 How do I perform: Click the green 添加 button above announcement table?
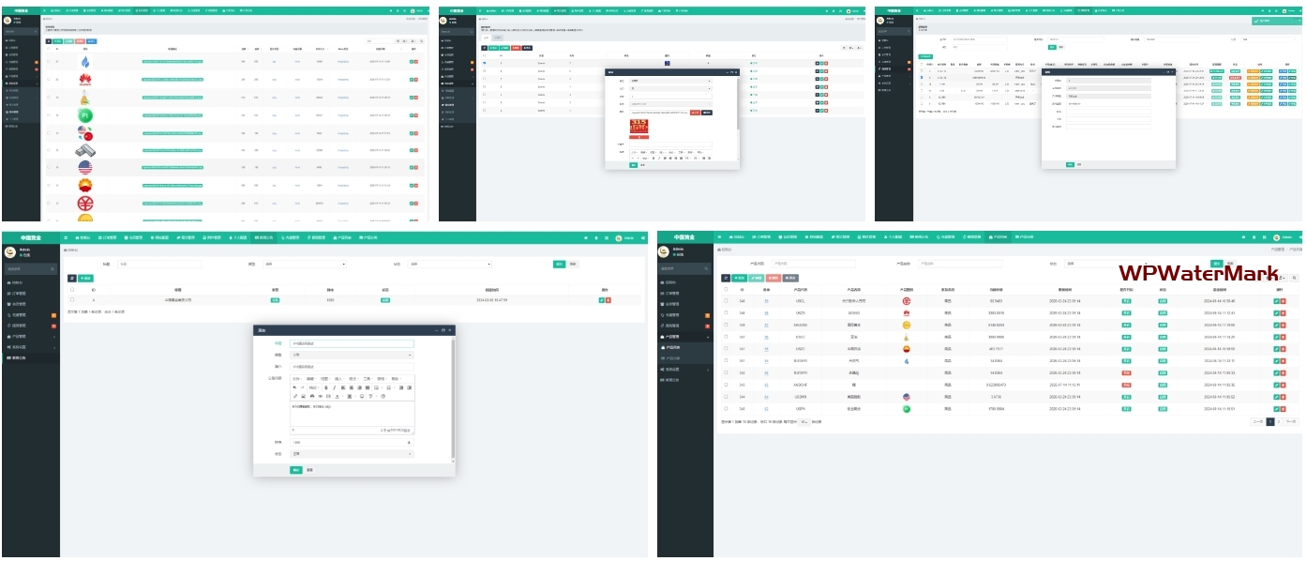pos(85,278)
